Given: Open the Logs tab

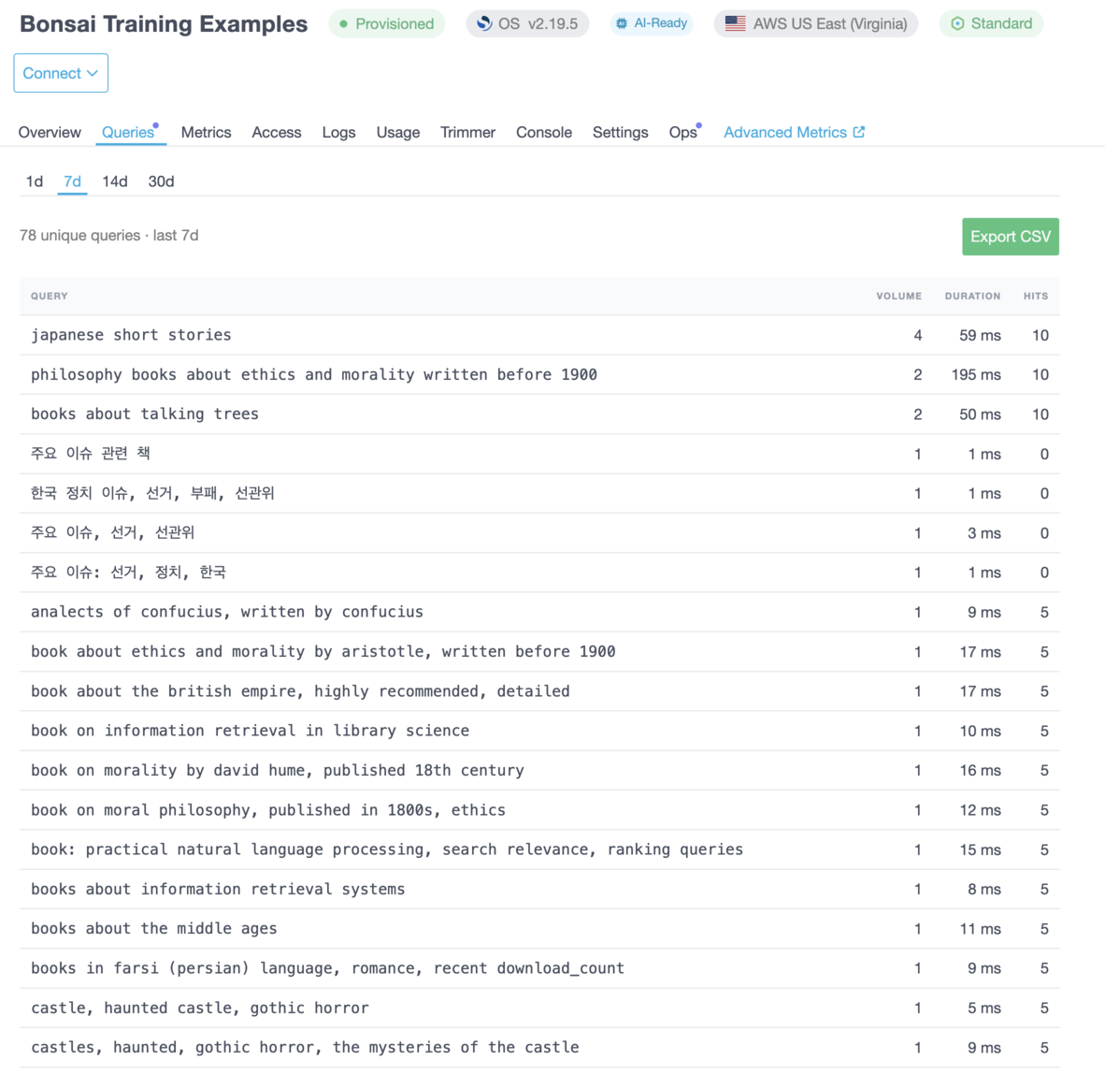Looking at the screenshot, I should point(338,132).
